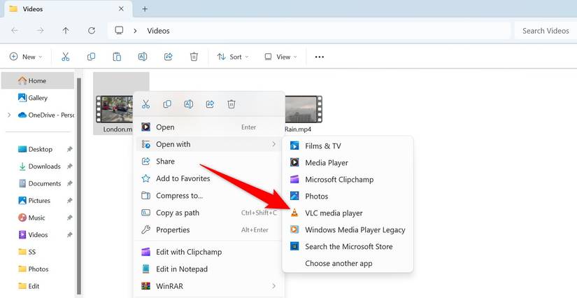Open with Photos app

tap(348, 196)
